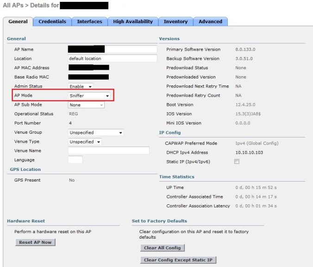Click the AP Name input field
Image resolution: width=313 pixels, height=267 pixels.
pos(113,49)
